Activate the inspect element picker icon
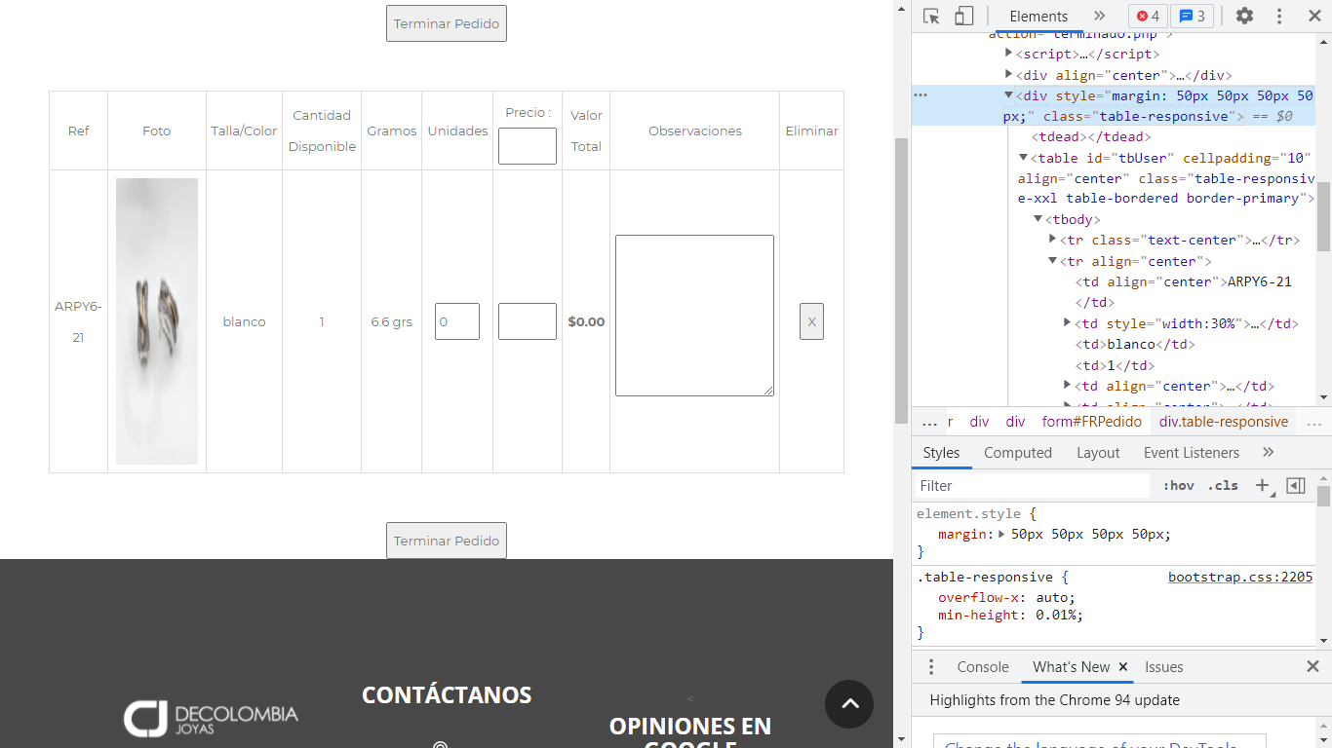 point(931,16)
